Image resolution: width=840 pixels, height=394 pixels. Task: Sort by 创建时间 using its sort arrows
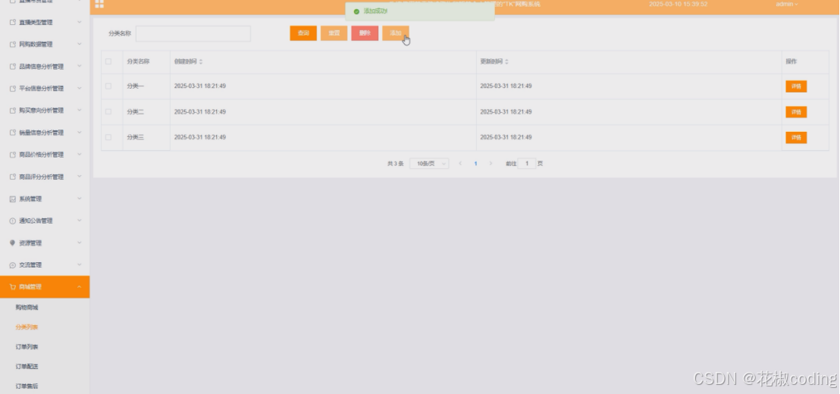[x=201, y=62]
